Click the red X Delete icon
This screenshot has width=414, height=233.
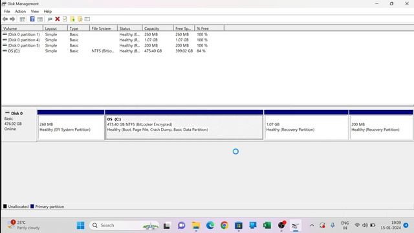pos(58,19)
